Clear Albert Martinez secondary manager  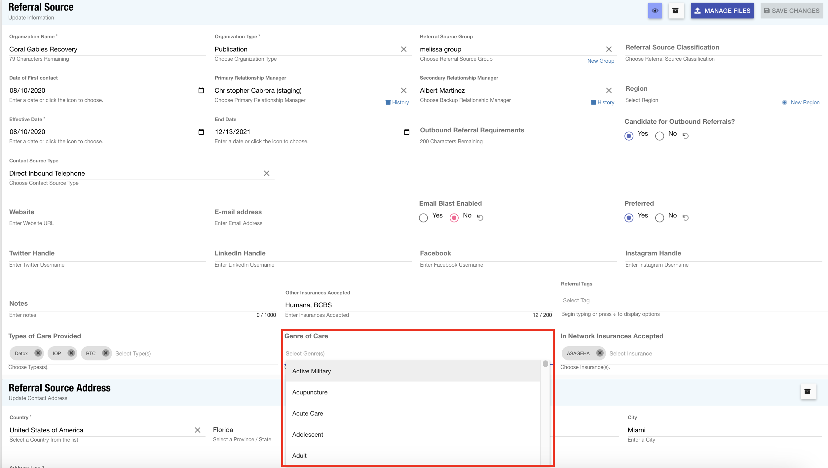(x=609, y=90)
